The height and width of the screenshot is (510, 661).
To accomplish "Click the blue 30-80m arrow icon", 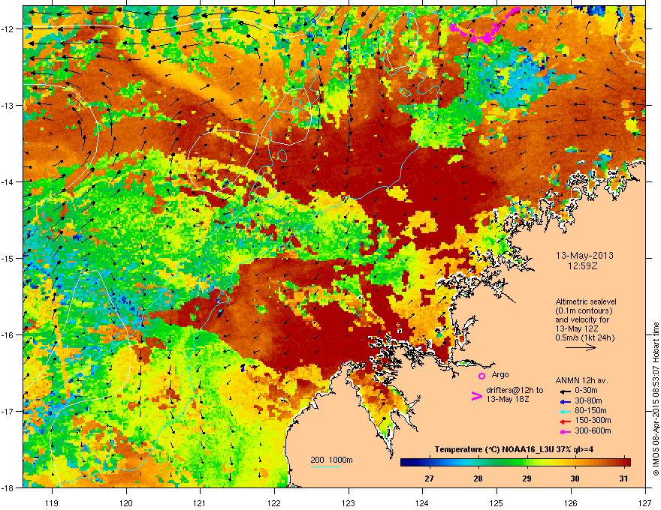I will (565, 401).
